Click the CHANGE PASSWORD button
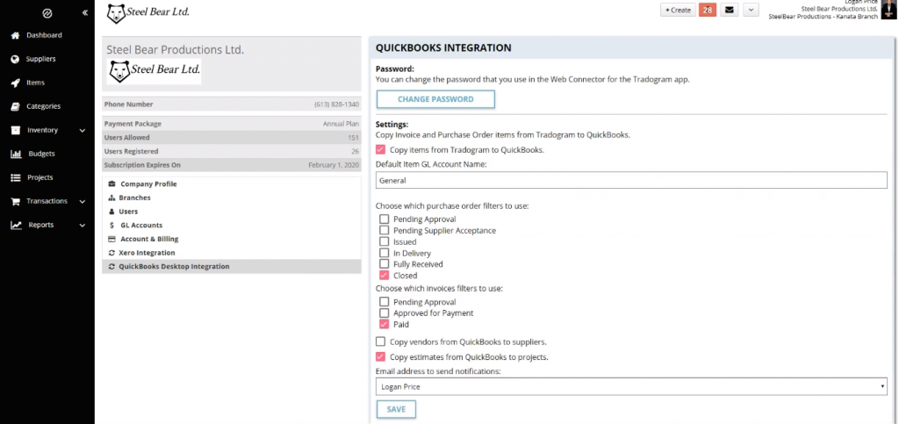This screenshot has height=424, width=899. click(x=435, y=100)
